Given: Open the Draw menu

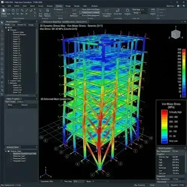Looking at the screenshot, I should pos(25,6).
